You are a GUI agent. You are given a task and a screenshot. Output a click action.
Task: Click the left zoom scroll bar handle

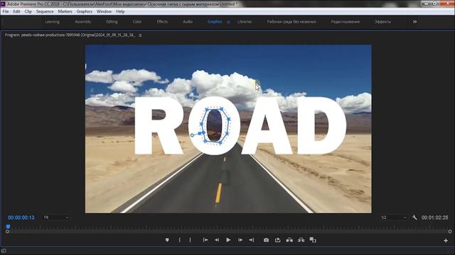coord(7,232)
